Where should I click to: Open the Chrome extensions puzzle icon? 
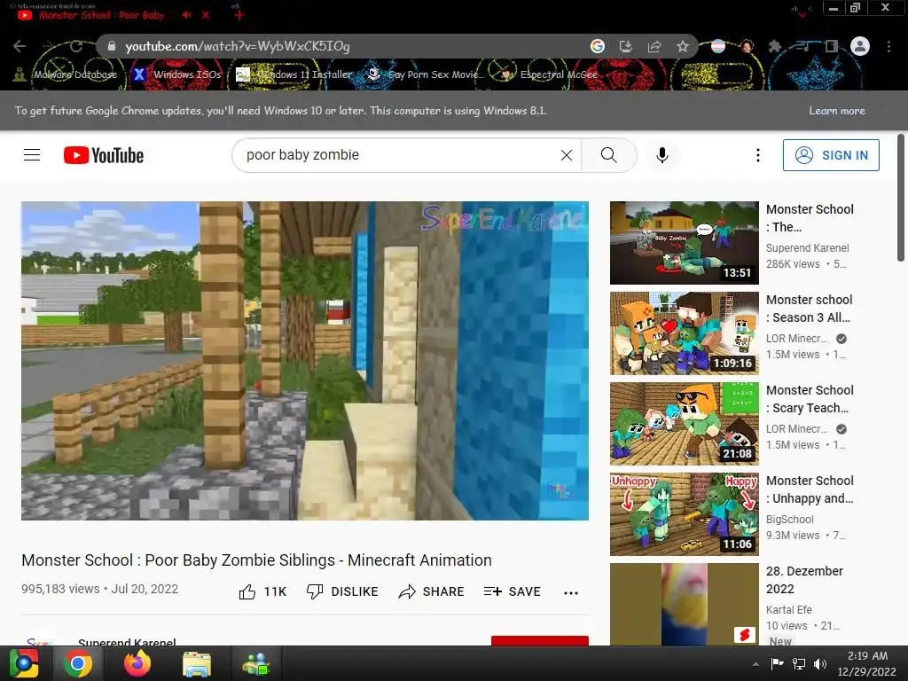pyautogui.click(x=774, y=46)
